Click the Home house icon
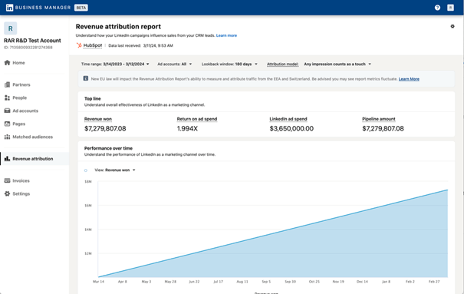Screen dimensions: 464x294 [x=7, y=62]
